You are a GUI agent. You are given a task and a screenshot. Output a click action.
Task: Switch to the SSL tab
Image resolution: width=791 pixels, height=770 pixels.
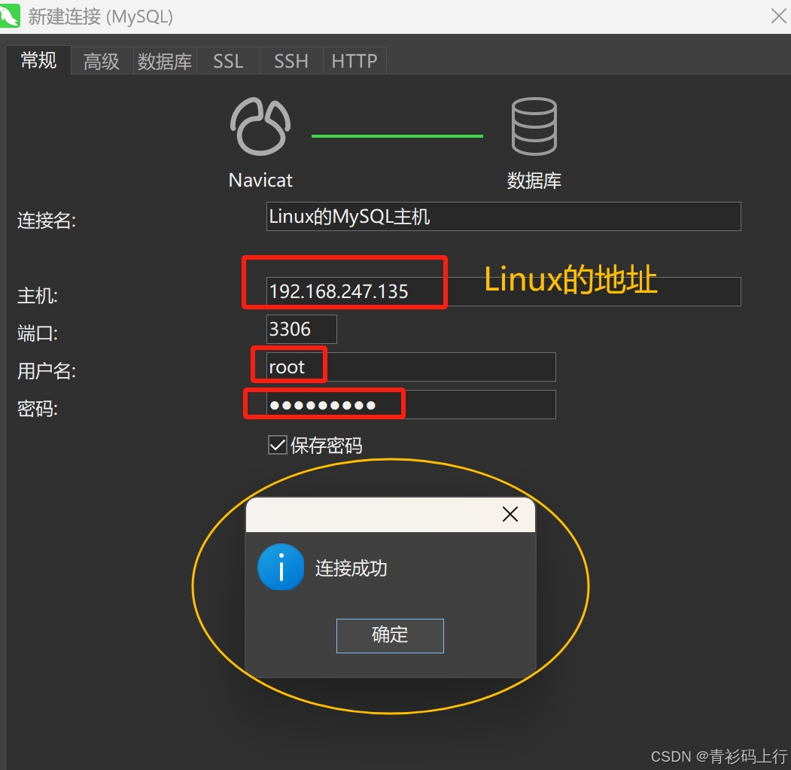[228, 61]
